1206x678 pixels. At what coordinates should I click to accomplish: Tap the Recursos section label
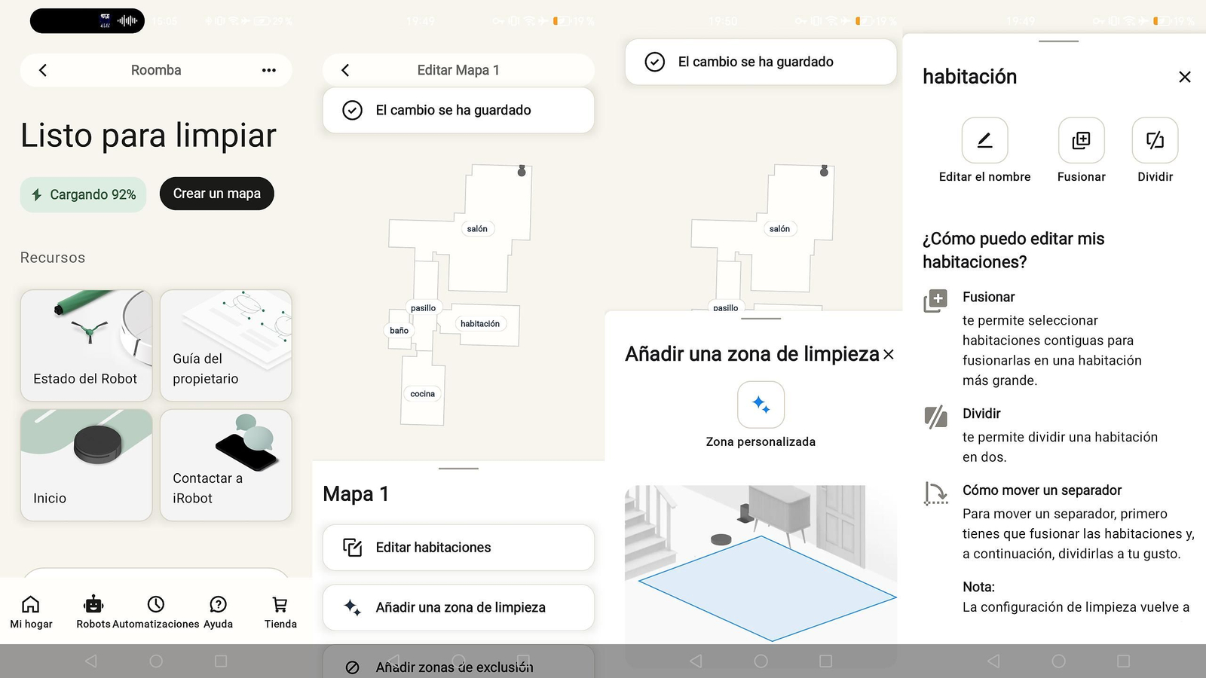pos(53,258)
